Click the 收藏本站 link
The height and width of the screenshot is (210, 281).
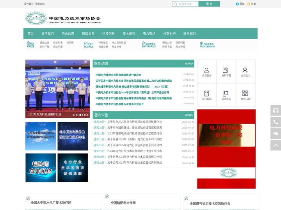click(x=40, y=4)
